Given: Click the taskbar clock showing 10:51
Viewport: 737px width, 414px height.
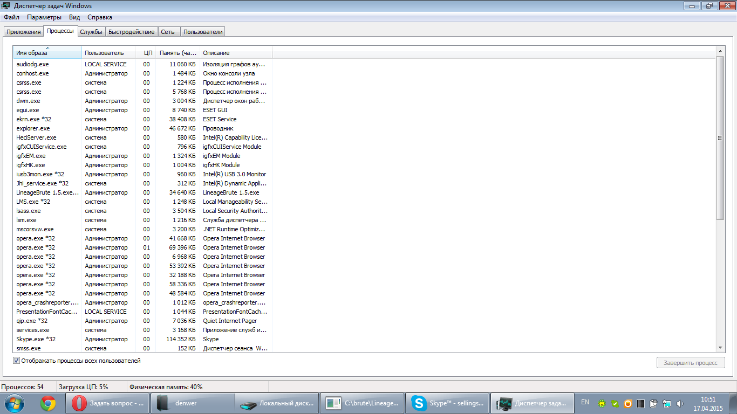Looking at the screenshot, I should [708, 404].
